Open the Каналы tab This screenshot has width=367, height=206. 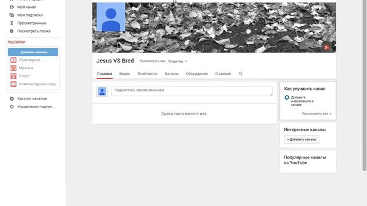(x=171, y=74)
